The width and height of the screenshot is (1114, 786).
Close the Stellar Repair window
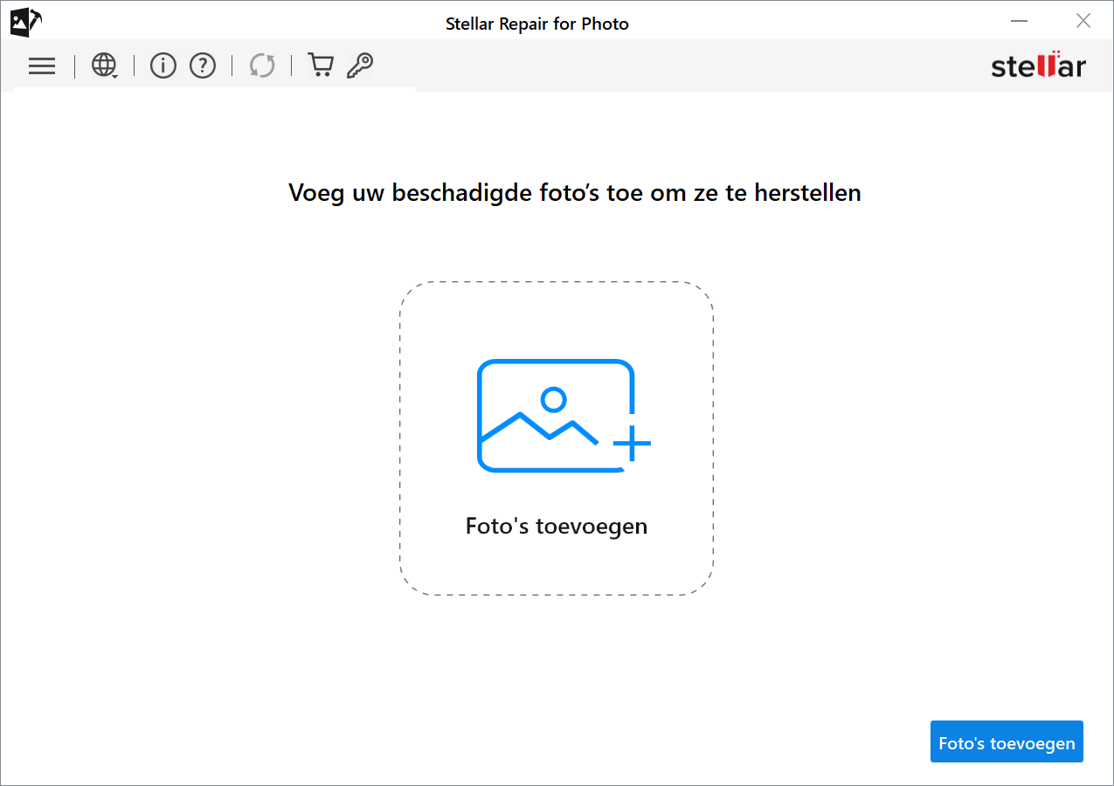click(x=1083, y=21)
